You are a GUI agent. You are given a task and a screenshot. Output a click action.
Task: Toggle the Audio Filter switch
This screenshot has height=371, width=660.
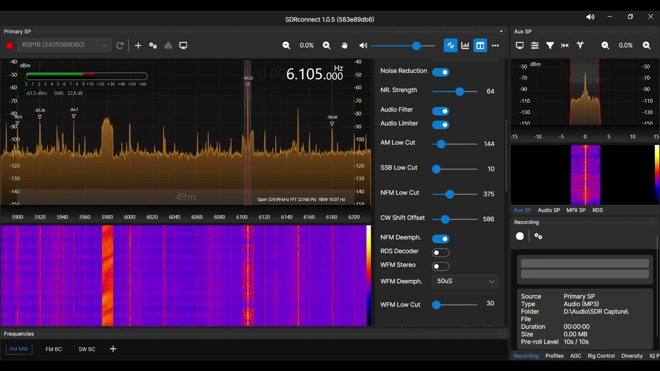(x=441, y=111)
